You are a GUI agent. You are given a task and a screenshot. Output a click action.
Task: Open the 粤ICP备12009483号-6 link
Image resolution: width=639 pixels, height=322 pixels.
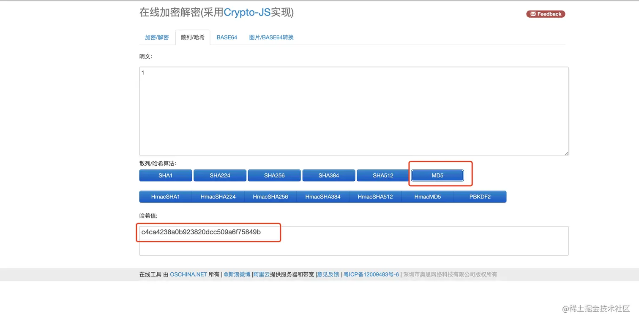coord(371,274)
